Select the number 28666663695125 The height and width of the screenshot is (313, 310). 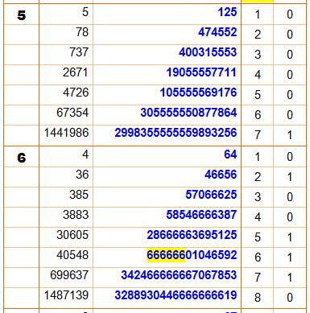tap(192, 235)
